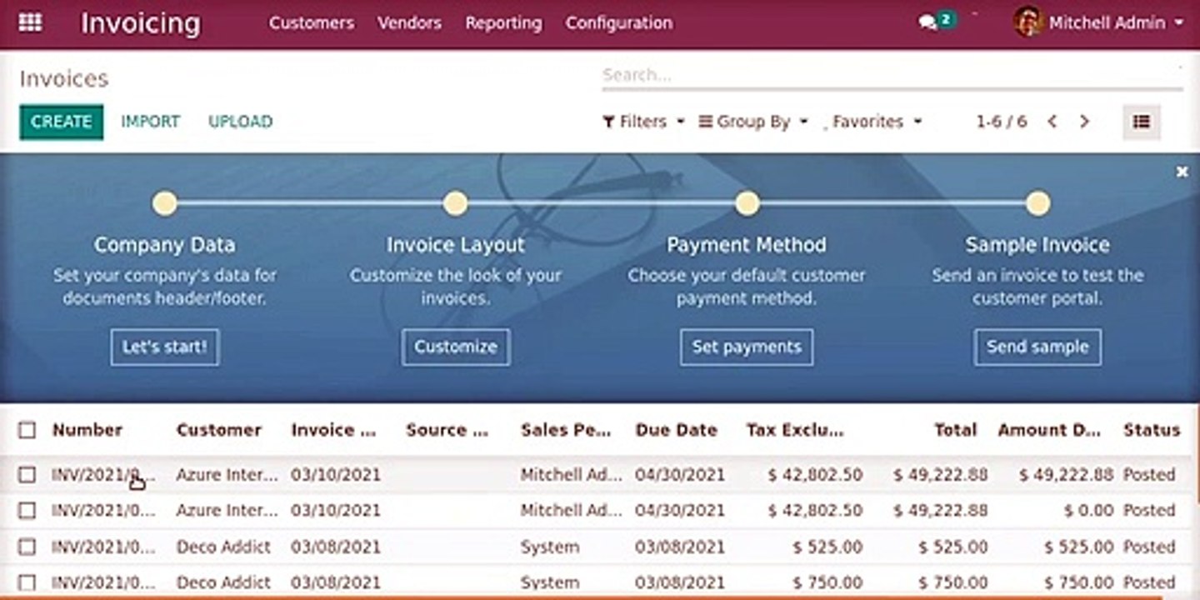Open the apps grid menu icon
Screen dimensions: 1200x600
coord(30,22)
